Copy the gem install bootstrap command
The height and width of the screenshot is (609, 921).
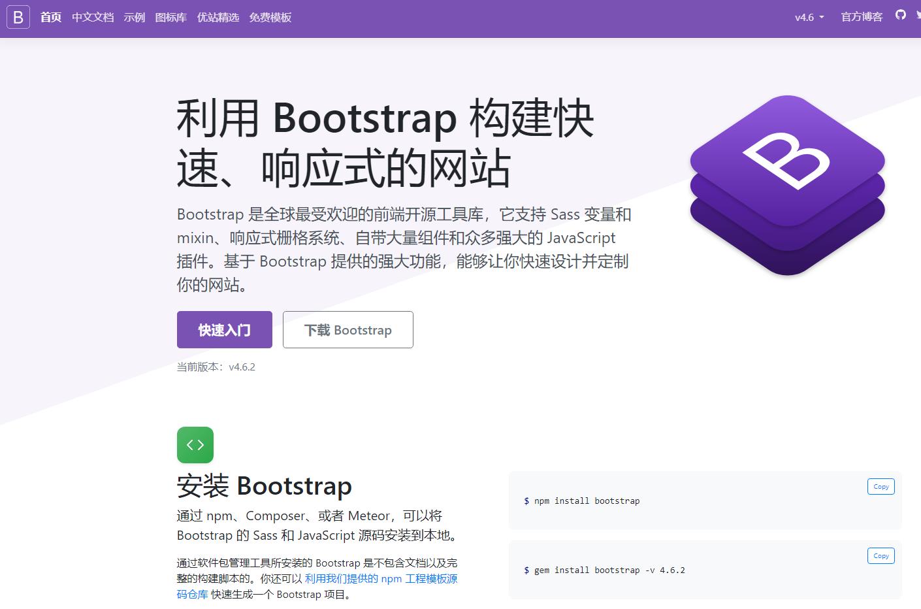point(881,555)
